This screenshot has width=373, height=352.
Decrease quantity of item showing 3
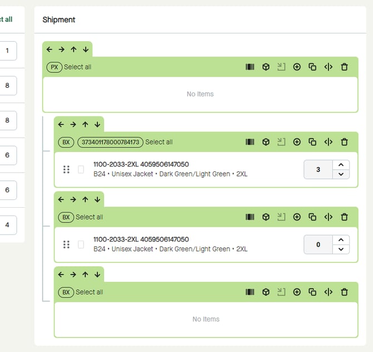(x=341, y=174)
